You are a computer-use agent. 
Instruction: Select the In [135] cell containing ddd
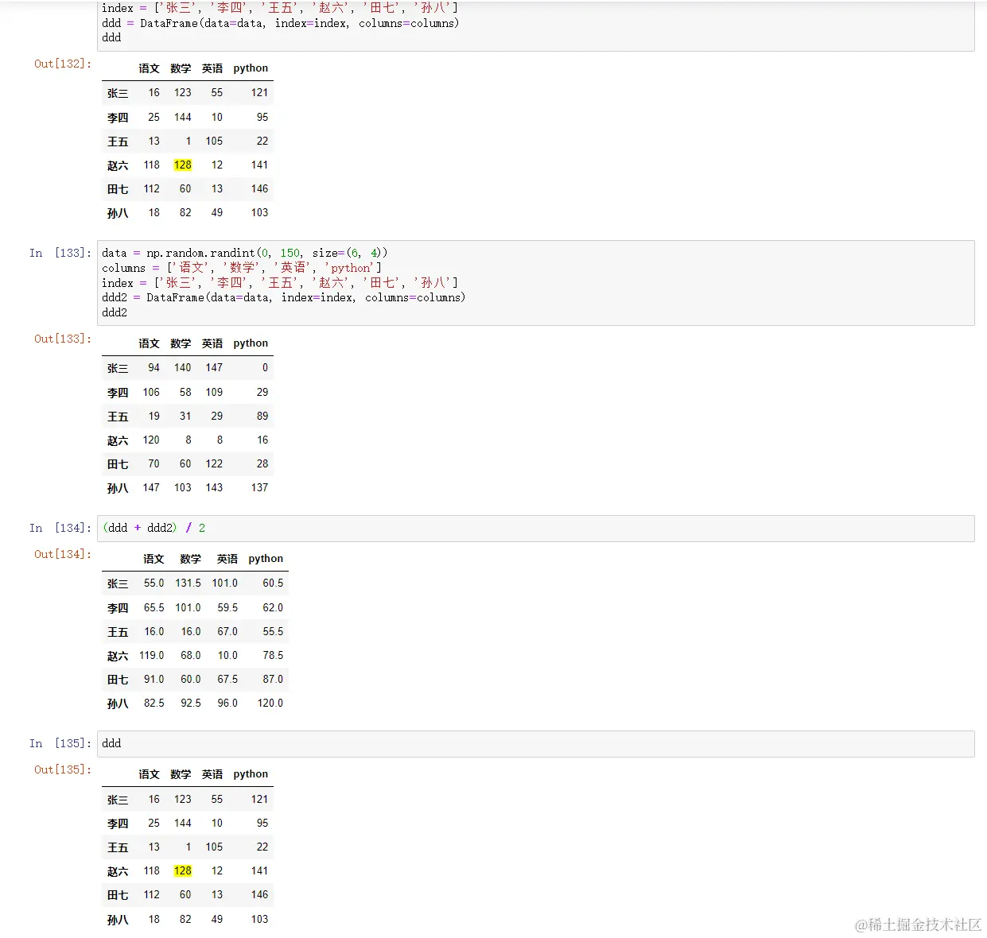click(535, 744)
